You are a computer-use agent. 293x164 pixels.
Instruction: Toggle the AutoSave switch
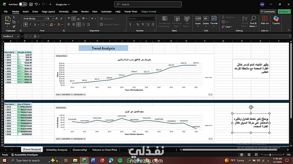[x=23, y=4]
